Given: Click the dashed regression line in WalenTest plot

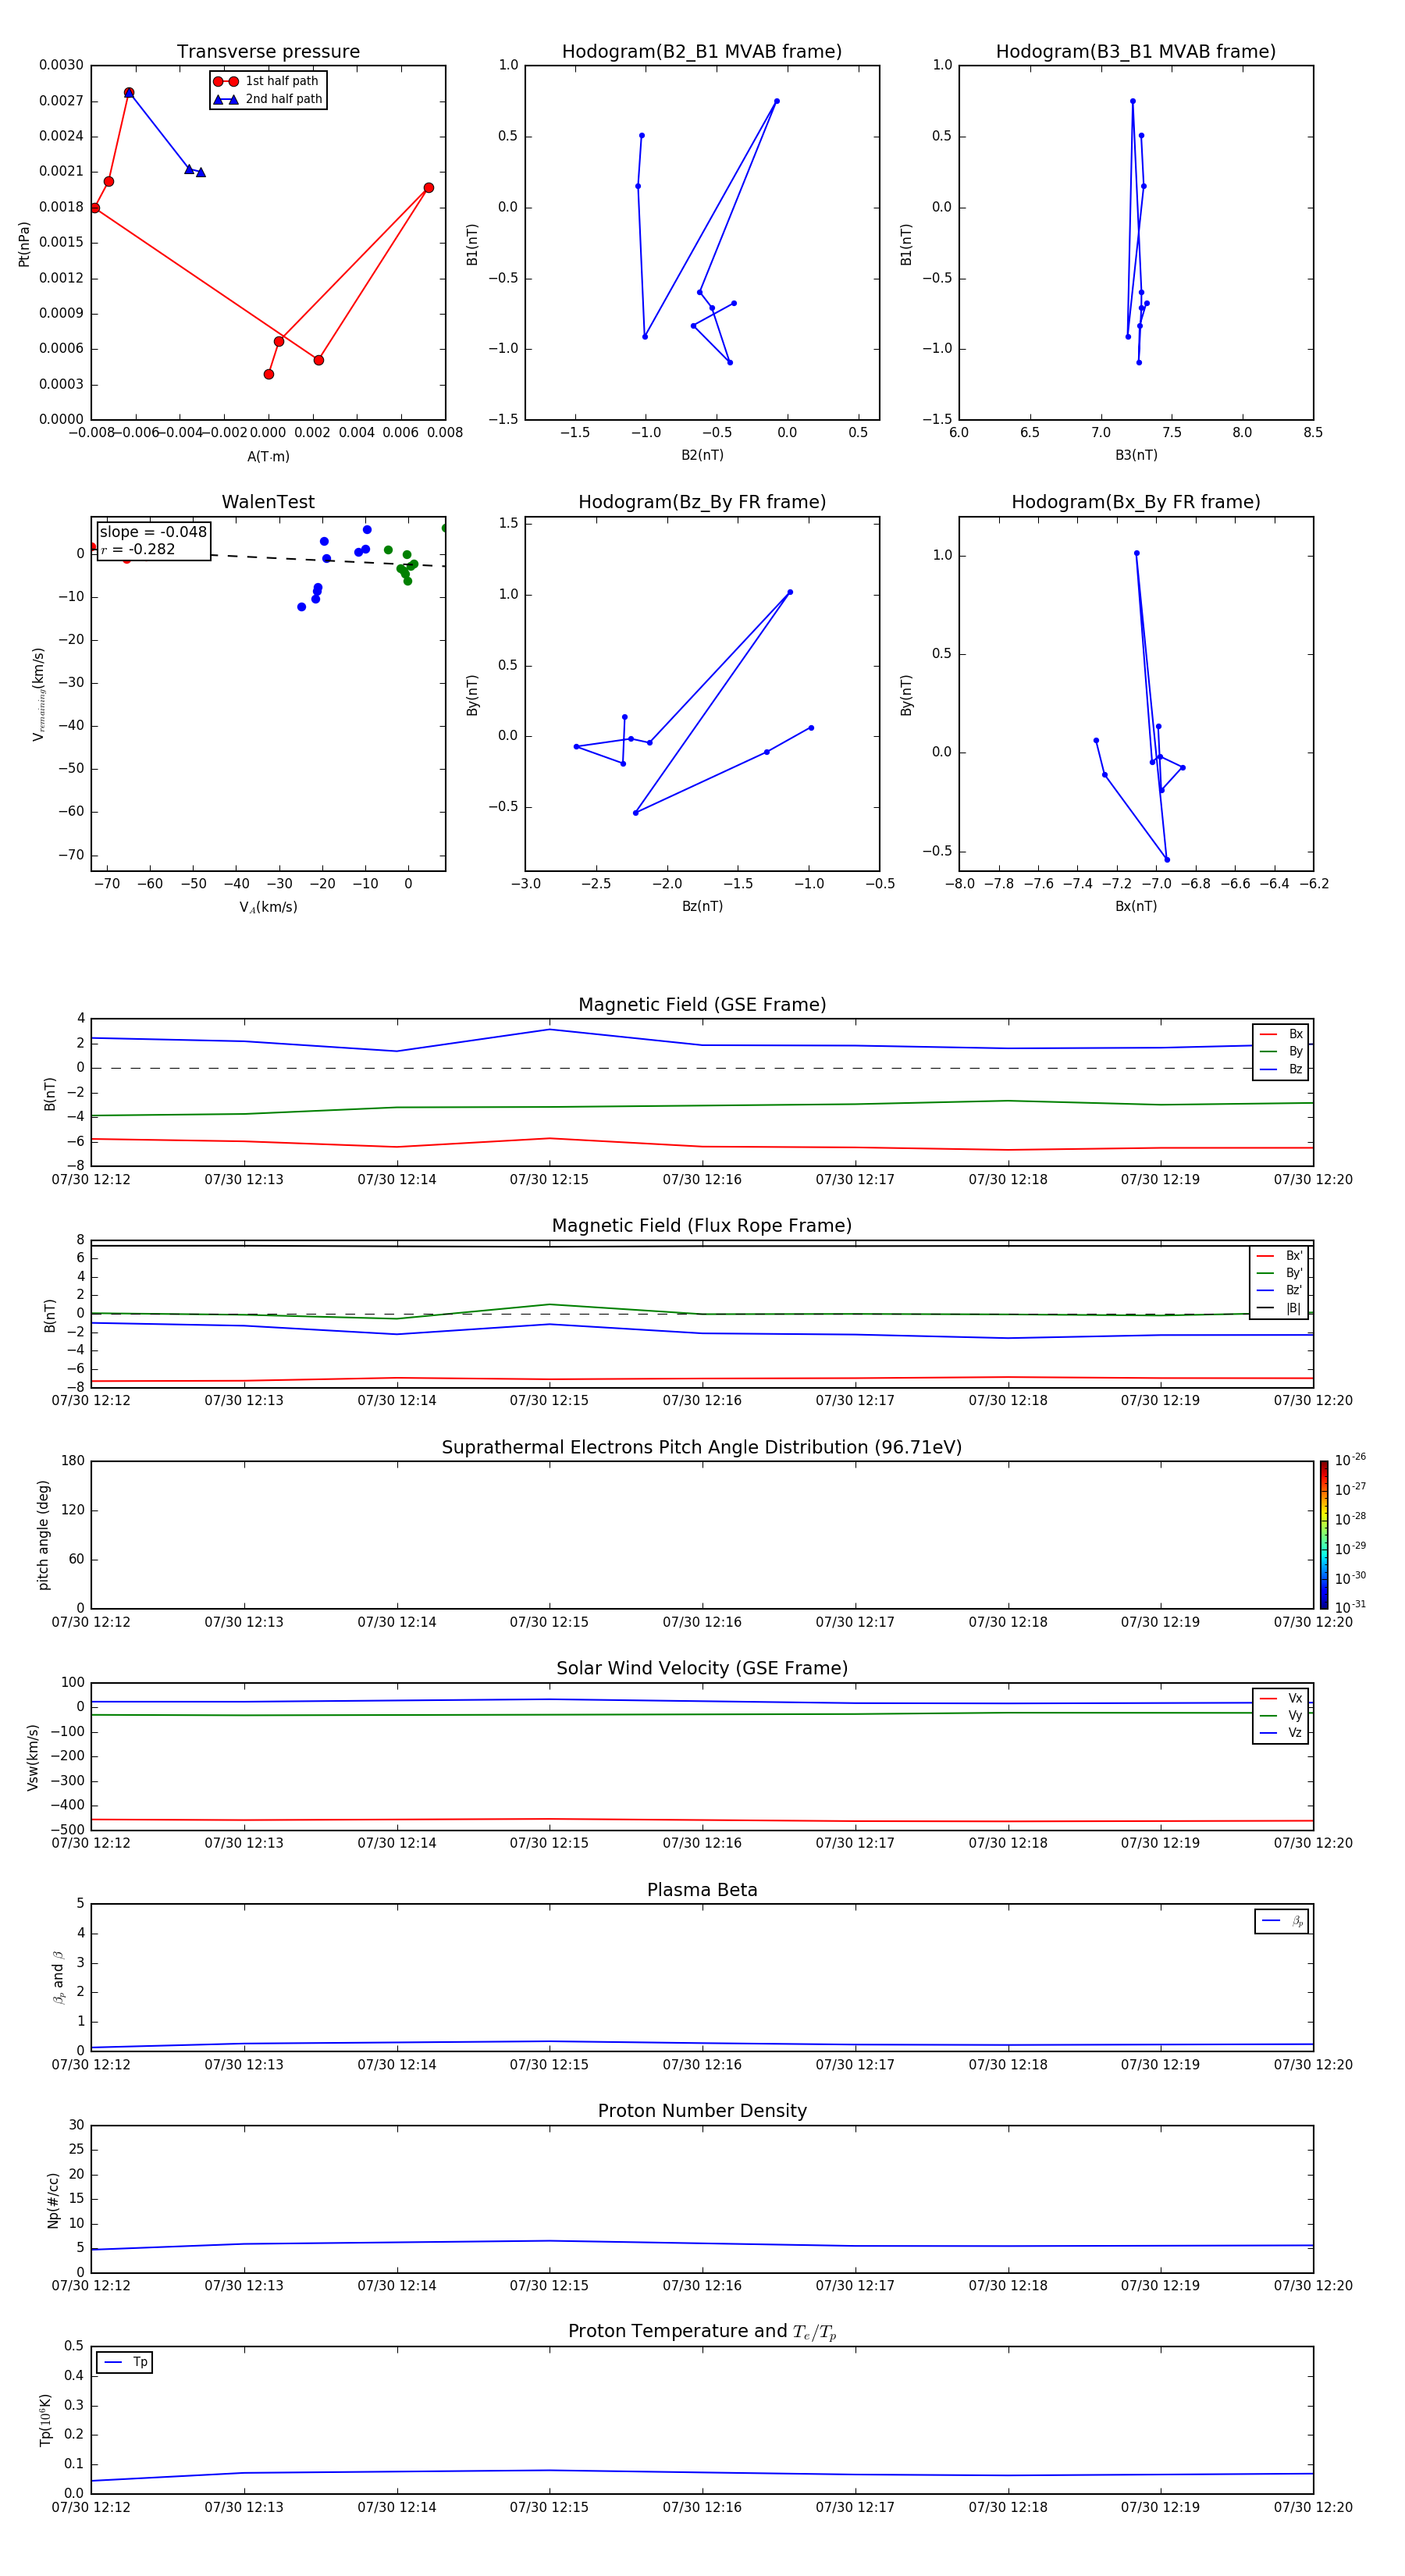Looking at the screenshot, I should pos(328,560).
